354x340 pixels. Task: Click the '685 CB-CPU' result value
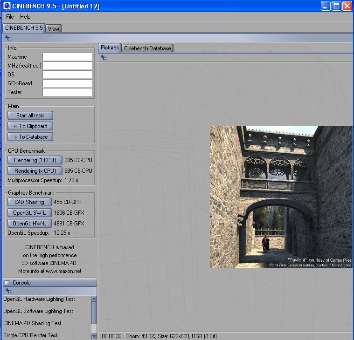click(78, 171)
